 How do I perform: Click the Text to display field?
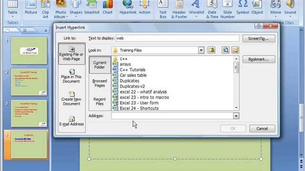177,38
